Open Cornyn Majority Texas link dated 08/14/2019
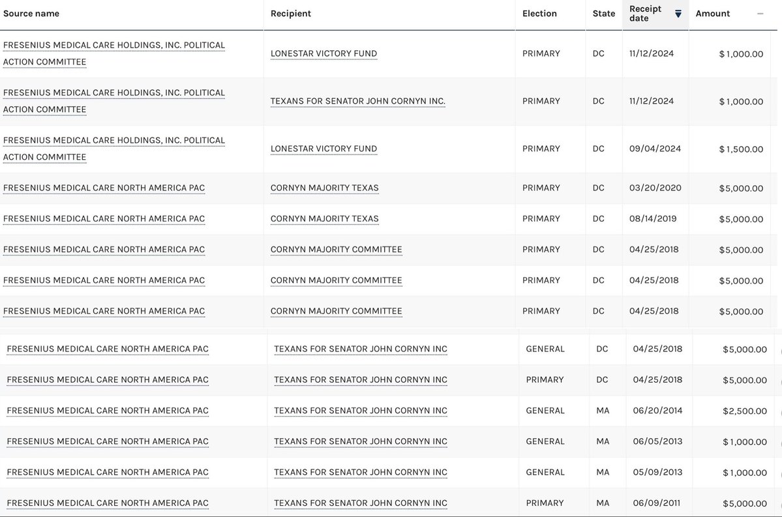Screen dimensions: 782x517 coord(324,219)
